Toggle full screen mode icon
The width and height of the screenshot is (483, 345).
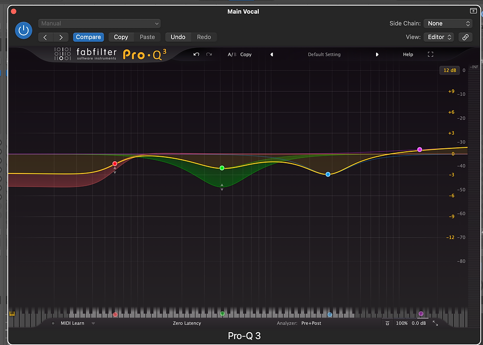[431, 55]
